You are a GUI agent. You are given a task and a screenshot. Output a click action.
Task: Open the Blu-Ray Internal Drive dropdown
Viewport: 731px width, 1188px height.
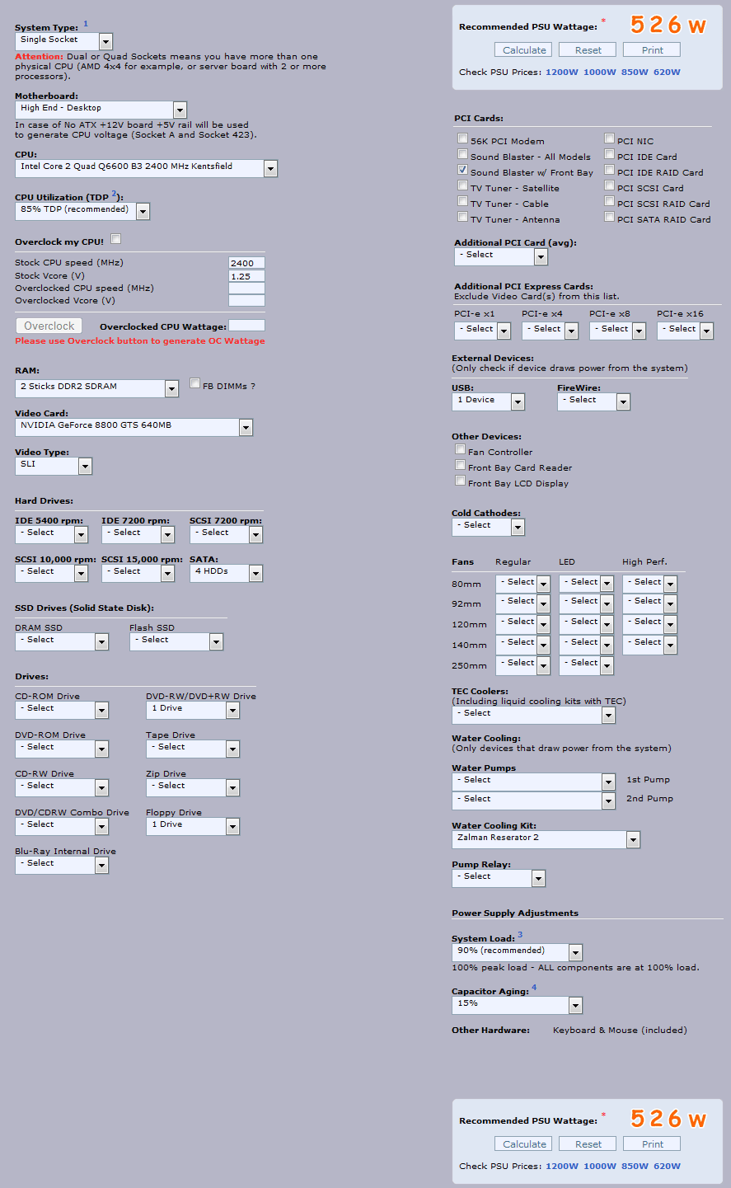[x=62, y=865]
